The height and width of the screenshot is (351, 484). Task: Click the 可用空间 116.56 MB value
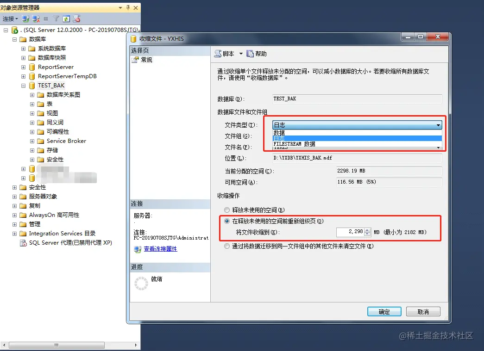(389, 182)
